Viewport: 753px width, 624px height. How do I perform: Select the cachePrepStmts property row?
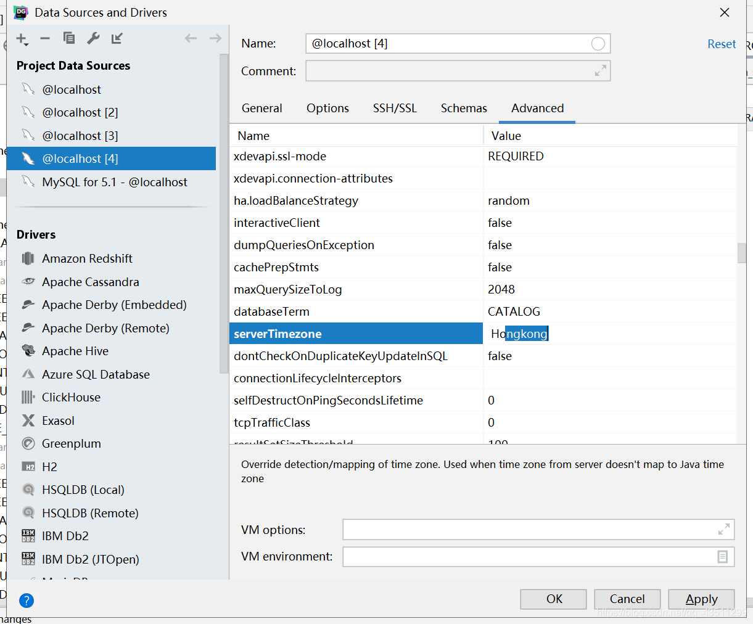pos(483,267)
